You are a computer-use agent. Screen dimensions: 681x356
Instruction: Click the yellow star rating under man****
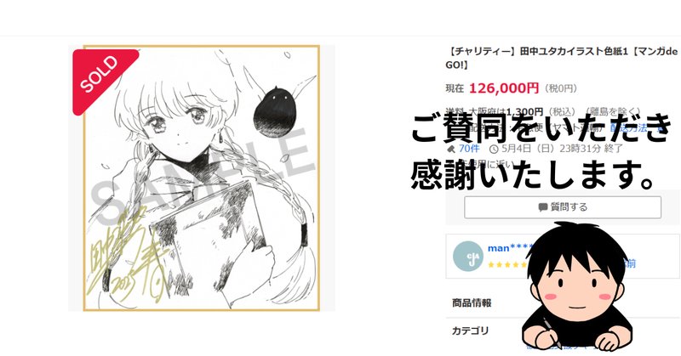point(507,264)
